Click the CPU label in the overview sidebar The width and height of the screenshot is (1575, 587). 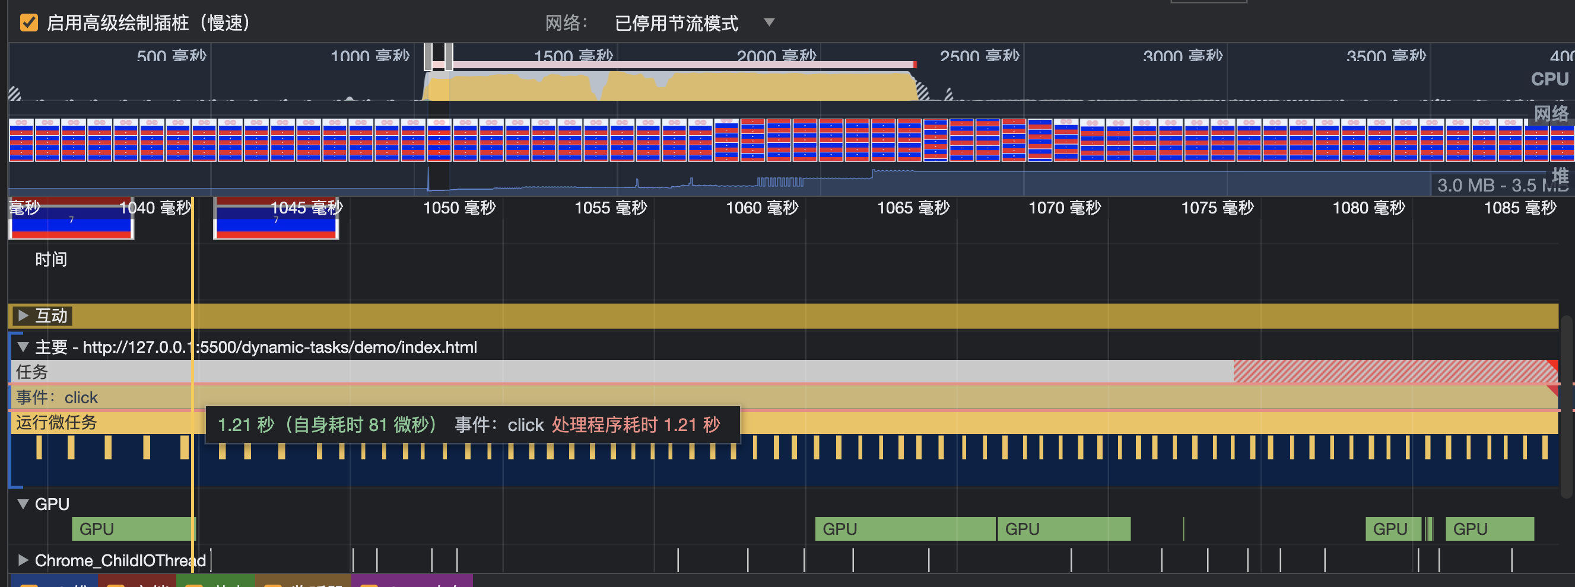click(1549, 78)
